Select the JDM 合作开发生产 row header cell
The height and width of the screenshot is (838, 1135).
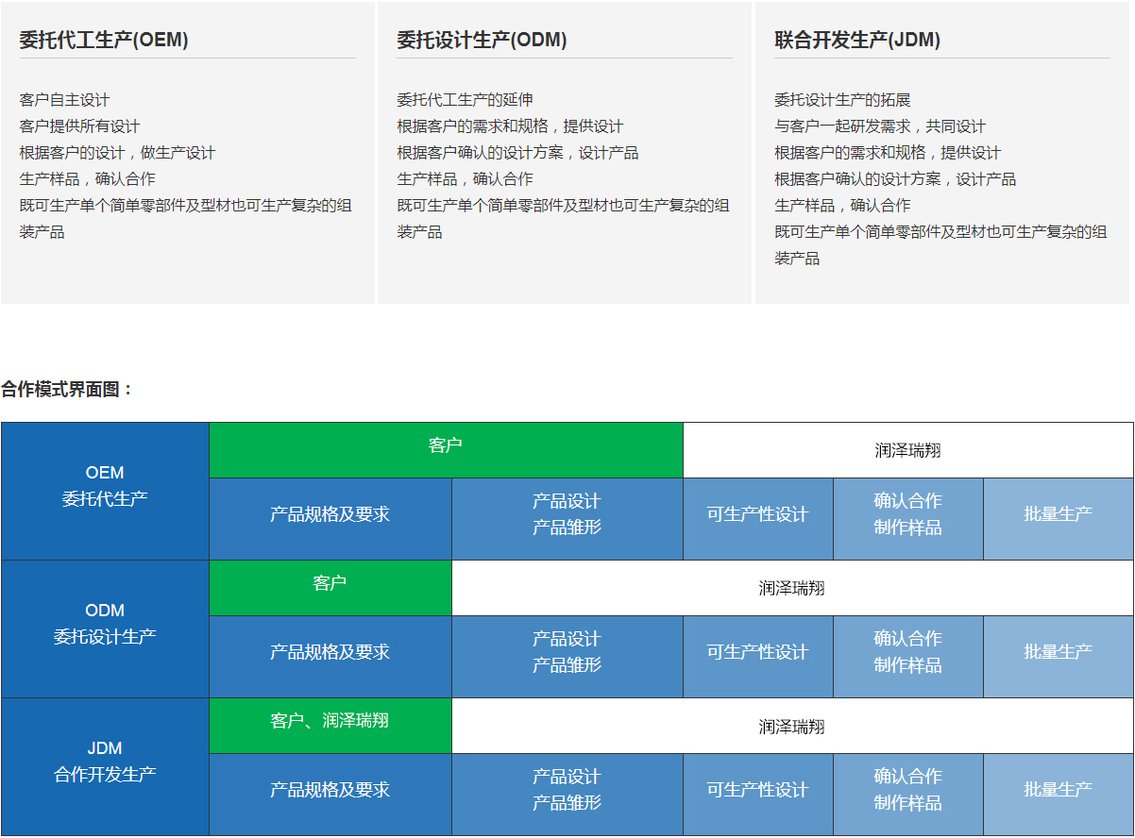tap(105, 763)
